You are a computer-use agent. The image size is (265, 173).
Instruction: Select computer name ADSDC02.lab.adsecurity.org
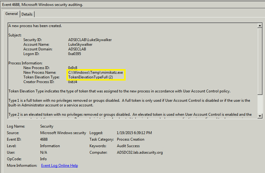[140, 152]
